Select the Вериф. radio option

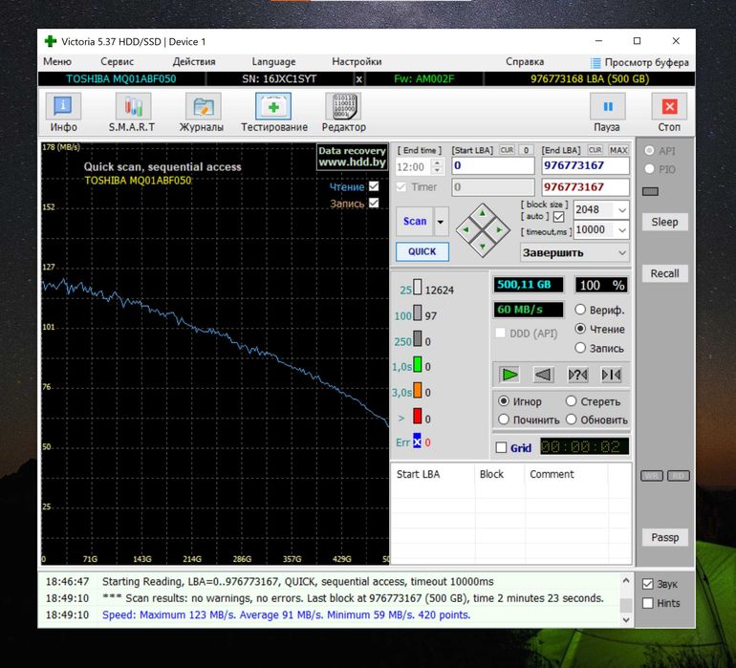pyautogui.click(x=580, y=310)
